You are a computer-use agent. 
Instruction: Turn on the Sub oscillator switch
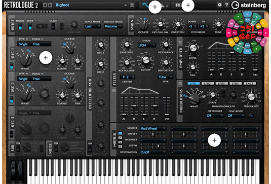tap(18, 149)
